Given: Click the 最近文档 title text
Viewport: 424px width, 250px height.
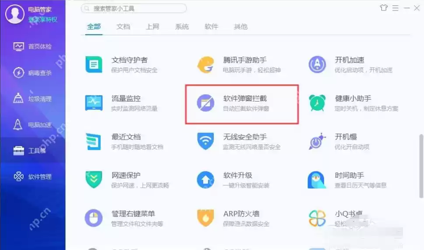Looking at the screenshot, I should pos(126,137).
